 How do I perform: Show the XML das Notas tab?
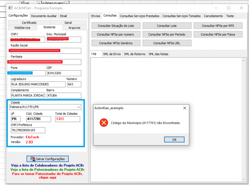click(x=158, y=54)
